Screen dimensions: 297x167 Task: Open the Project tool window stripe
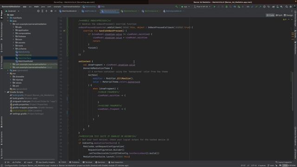click(1, 14)
